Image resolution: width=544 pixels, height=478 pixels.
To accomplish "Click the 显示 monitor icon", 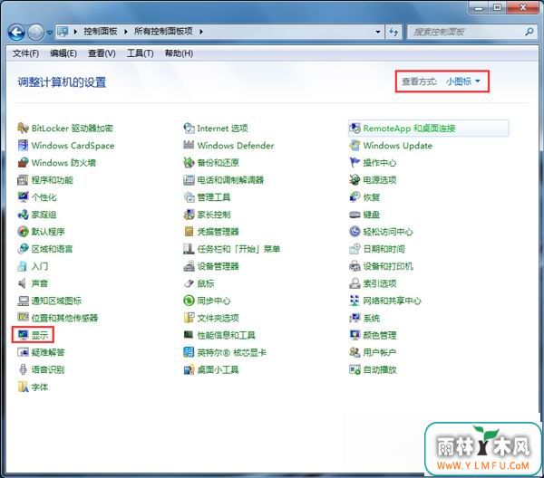I will (x=23, y=335).
